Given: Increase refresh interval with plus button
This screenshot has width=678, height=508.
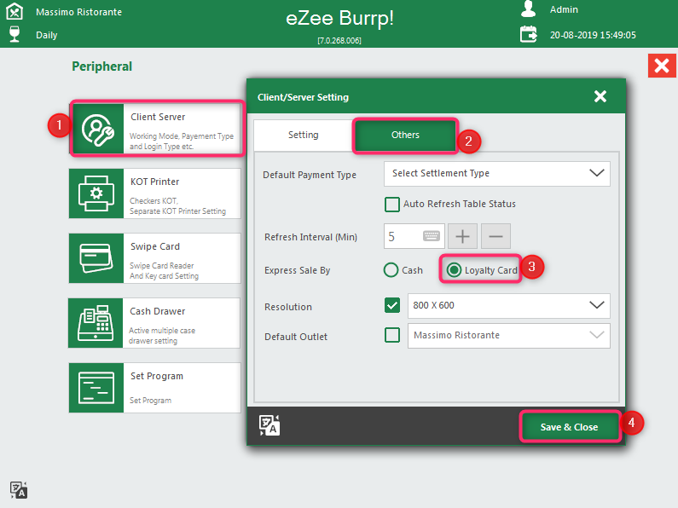Looking at the screenshot, I should coord(463,236).
